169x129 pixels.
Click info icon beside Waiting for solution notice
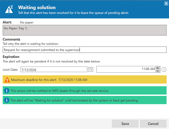point(7,100)
